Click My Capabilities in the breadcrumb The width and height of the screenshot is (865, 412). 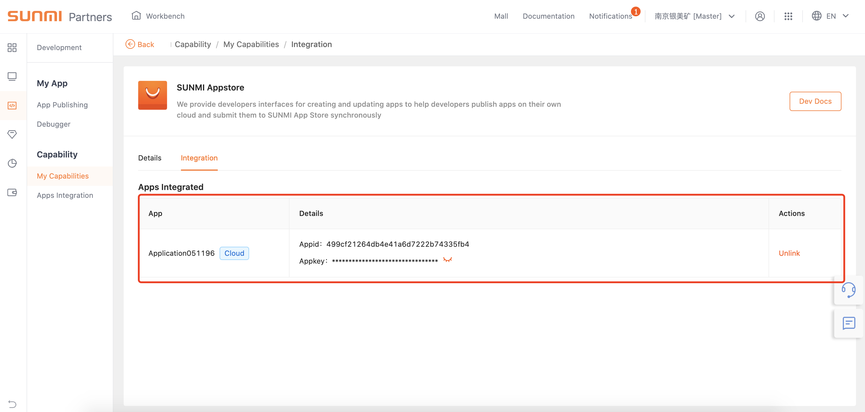(251, 44)
